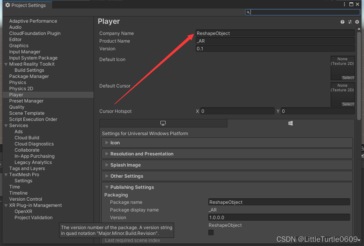Switch to the Universal Windows Platform tab
This screenshot has height=246, width=364.
(291, 123)
